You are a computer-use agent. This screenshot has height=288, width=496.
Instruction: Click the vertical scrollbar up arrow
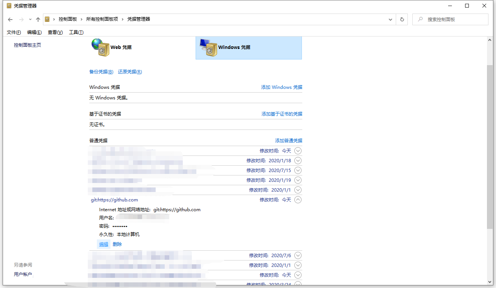pyautogui.click(x=490, y=40)
